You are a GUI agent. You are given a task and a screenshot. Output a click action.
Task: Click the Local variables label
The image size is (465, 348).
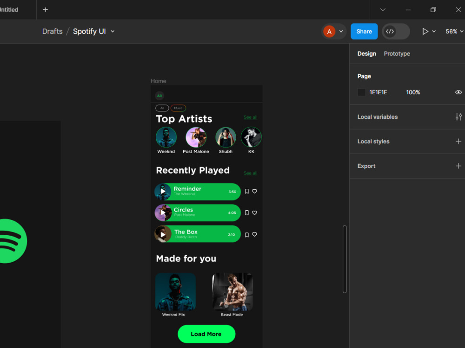coord(378,117)
